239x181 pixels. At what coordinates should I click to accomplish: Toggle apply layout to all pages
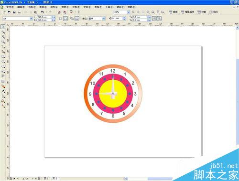72,19
